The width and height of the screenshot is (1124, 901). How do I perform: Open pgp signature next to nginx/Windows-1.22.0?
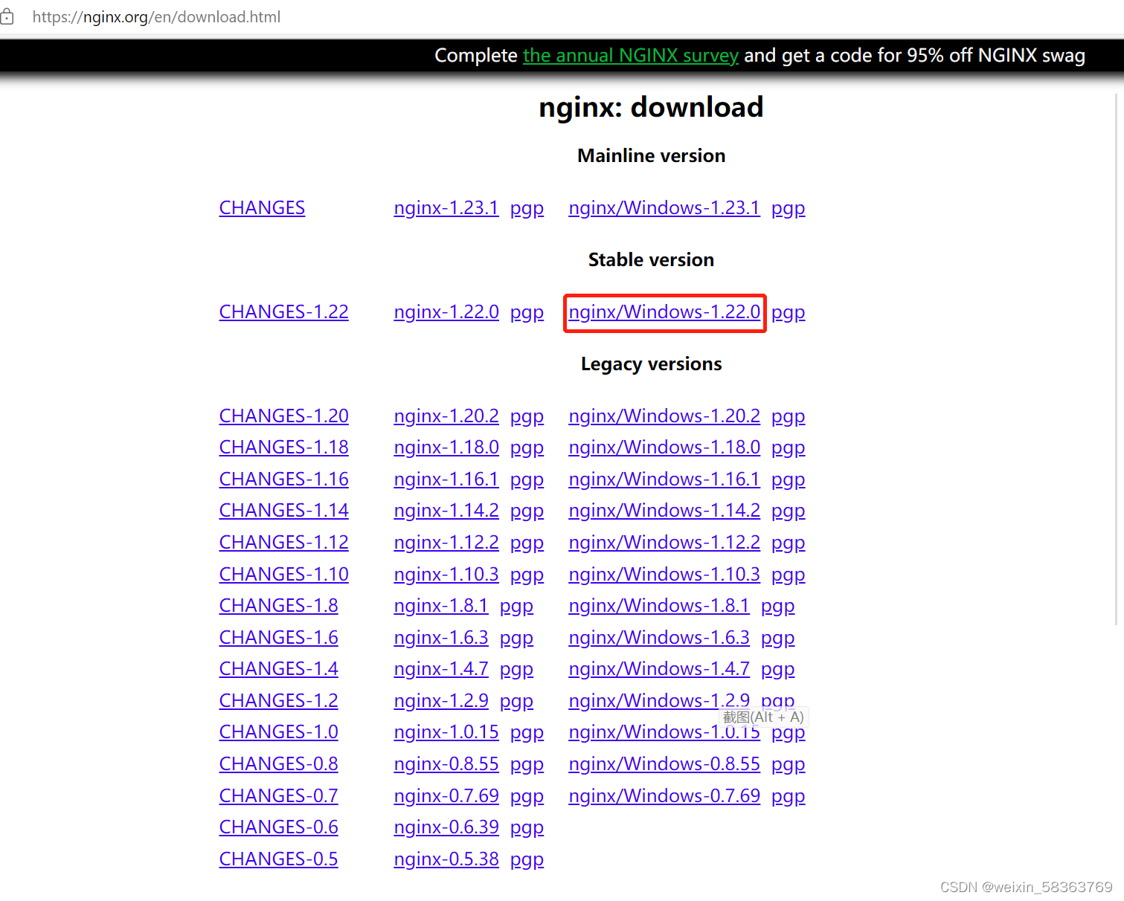pyautogui.click(x=788, y=312)
